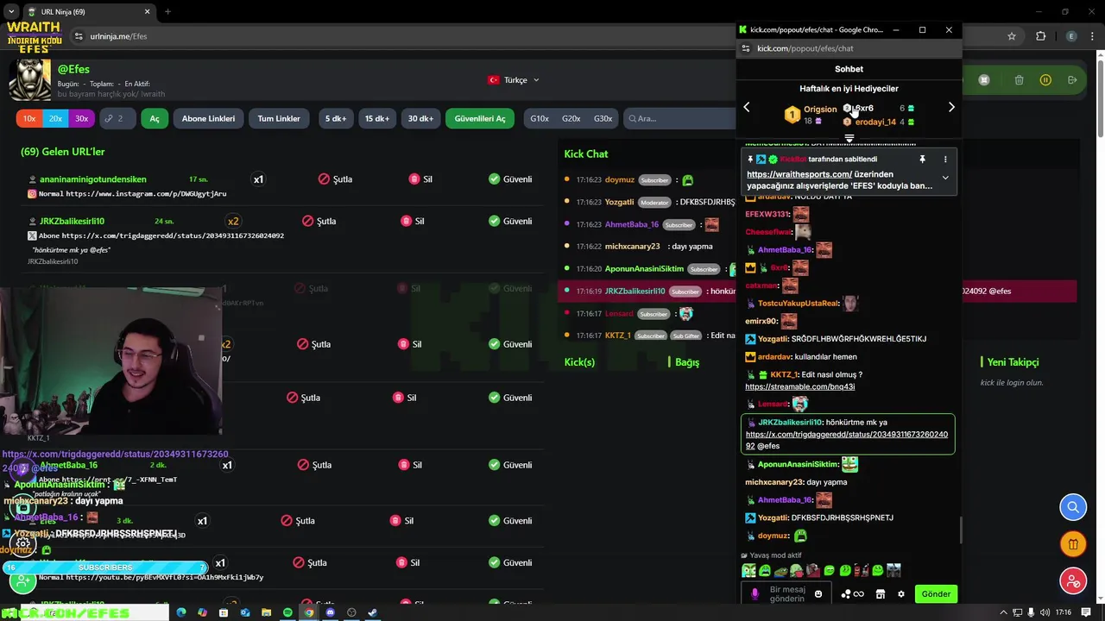This screenshot has width=1105, height=621.
Task: Open the Kick points infinity icon
Action: pyautogui.click(x=852, y=594)
